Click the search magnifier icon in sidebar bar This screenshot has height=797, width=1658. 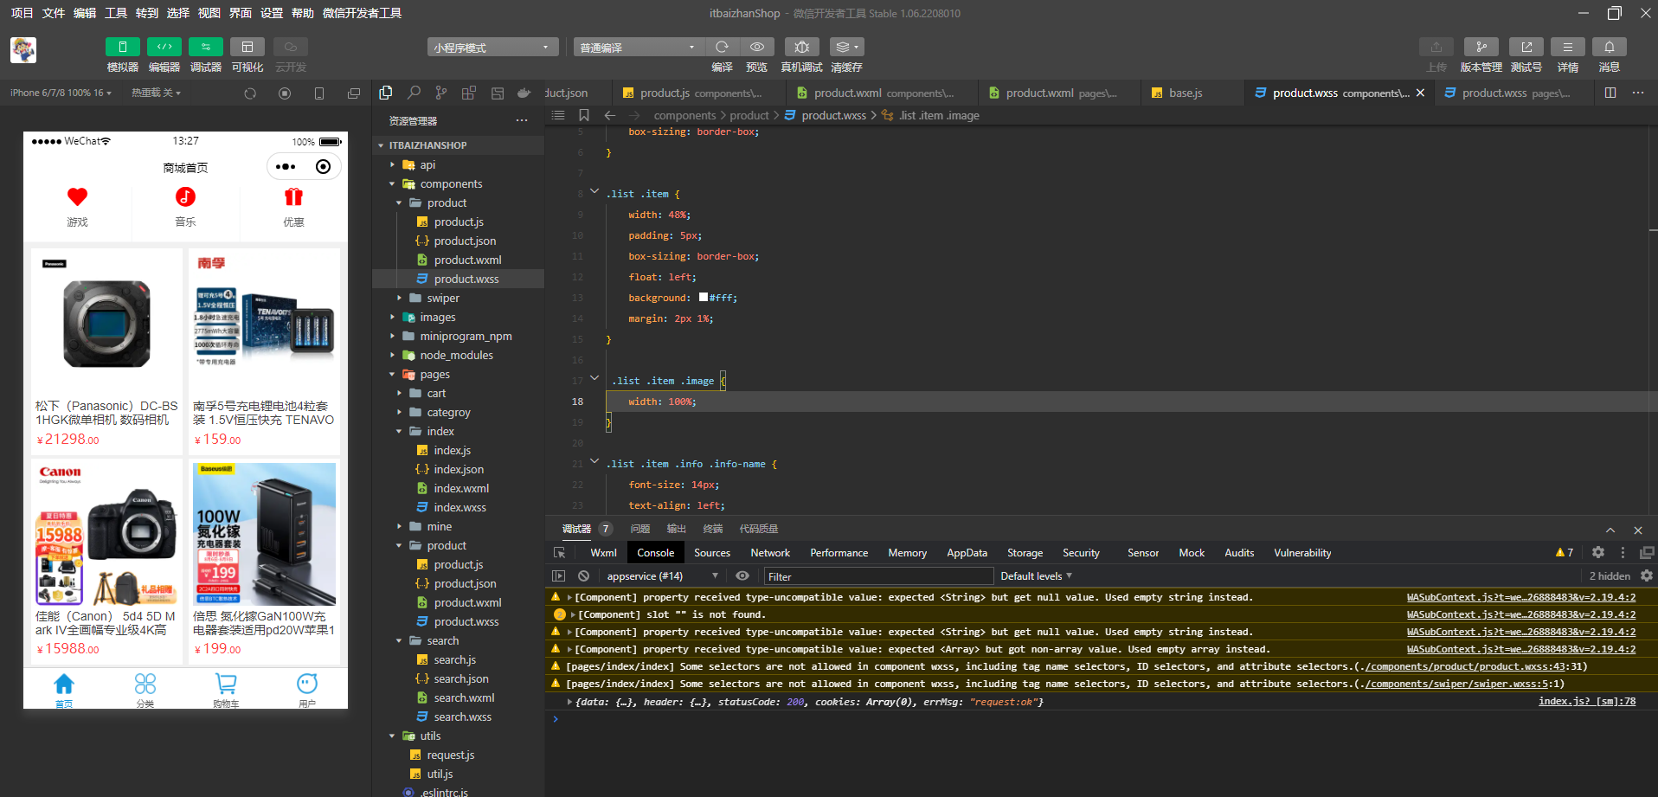pos(414,93)
